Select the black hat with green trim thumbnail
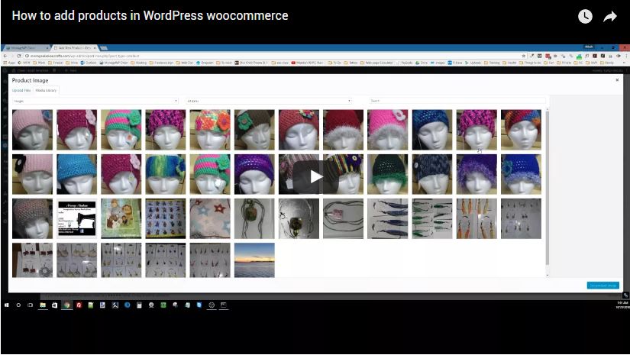630x355 pixels. pos(387,174)
